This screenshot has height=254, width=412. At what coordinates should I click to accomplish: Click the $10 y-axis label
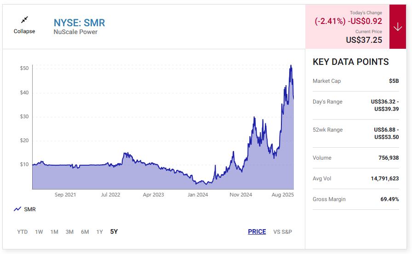(24, 164)
